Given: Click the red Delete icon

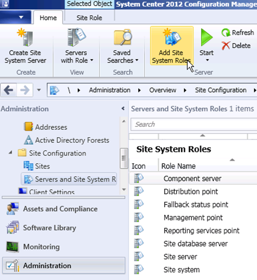Looking at the screenshot, I should [x=226, y=45].
